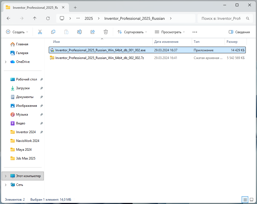The image size is (257, 204).
Task: Navigate to 2025 breadcrumb folder
Action: tap(89, 18)
